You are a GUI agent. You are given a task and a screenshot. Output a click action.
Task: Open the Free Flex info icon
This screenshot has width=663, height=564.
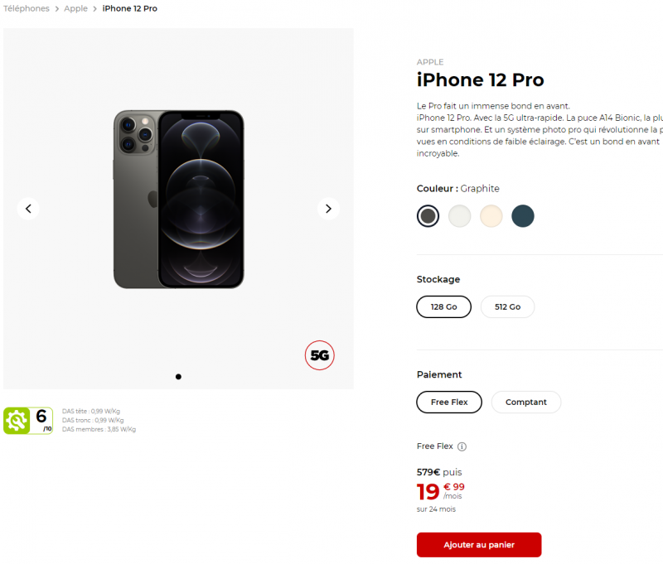click(462, 446)
